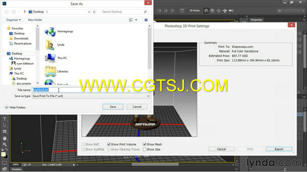Go up one folder level arrow
Screen dimensions: 307x172
click(25, 12)
